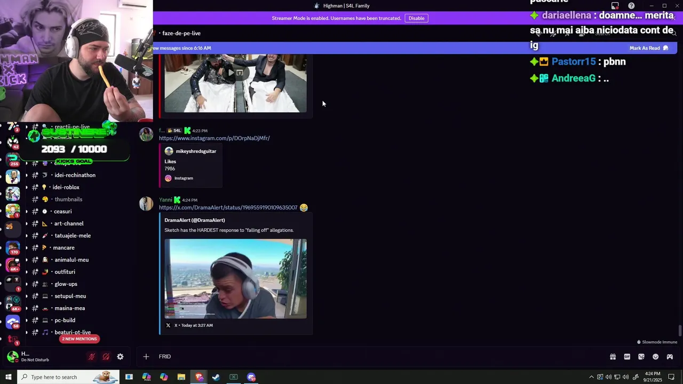Click the message input field
Screen dimensions: 683x384
click(374, 357)
